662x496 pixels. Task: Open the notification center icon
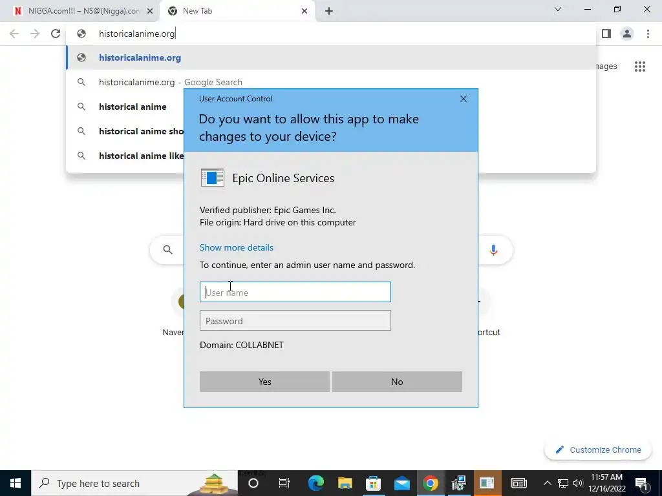[x=642, y=483]
